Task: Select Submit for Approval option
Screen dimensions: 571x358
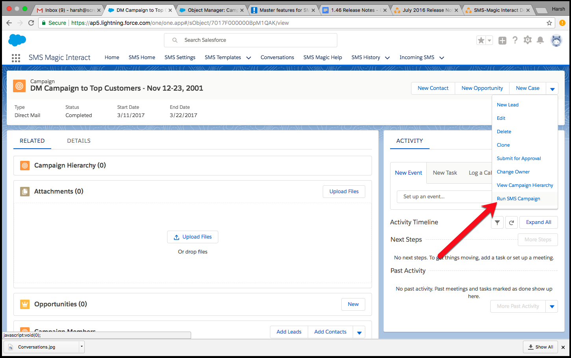Action: tap(519, 158)
